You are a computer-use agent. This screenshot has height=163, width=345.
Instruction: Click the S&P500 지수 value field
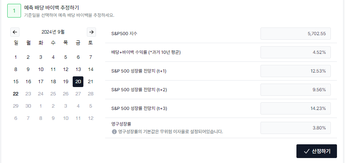point(296,34)
